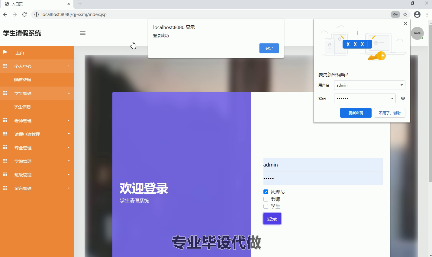Click the 不用了，谢谢 button
The width and height of the screenshot is (432, 257).
click(x=390, y=113)
